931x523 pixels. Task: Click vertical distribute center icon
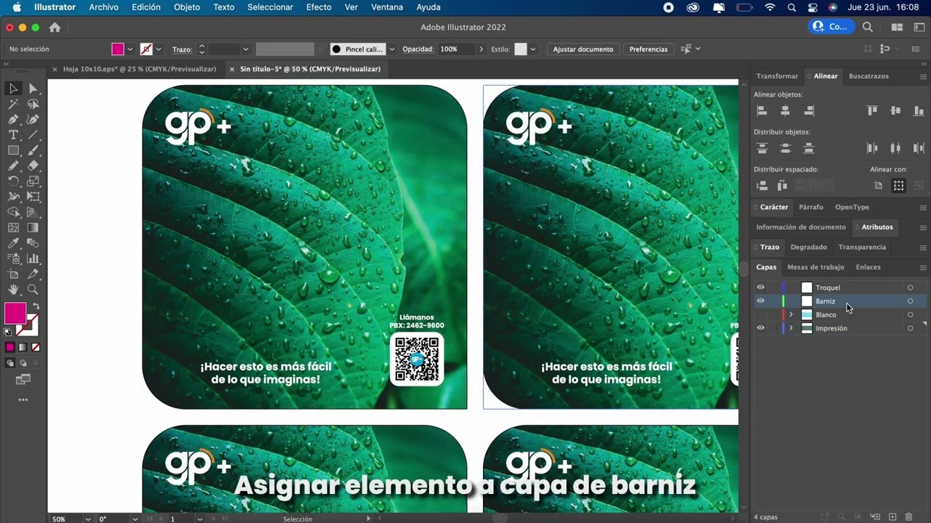coord(786,148)
